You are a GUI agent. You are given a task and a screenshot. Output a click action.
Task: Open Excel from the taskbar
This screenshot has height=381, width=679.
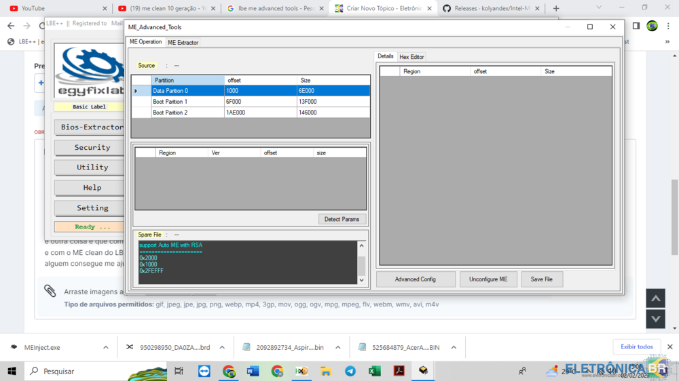click(x=375, y=371)
